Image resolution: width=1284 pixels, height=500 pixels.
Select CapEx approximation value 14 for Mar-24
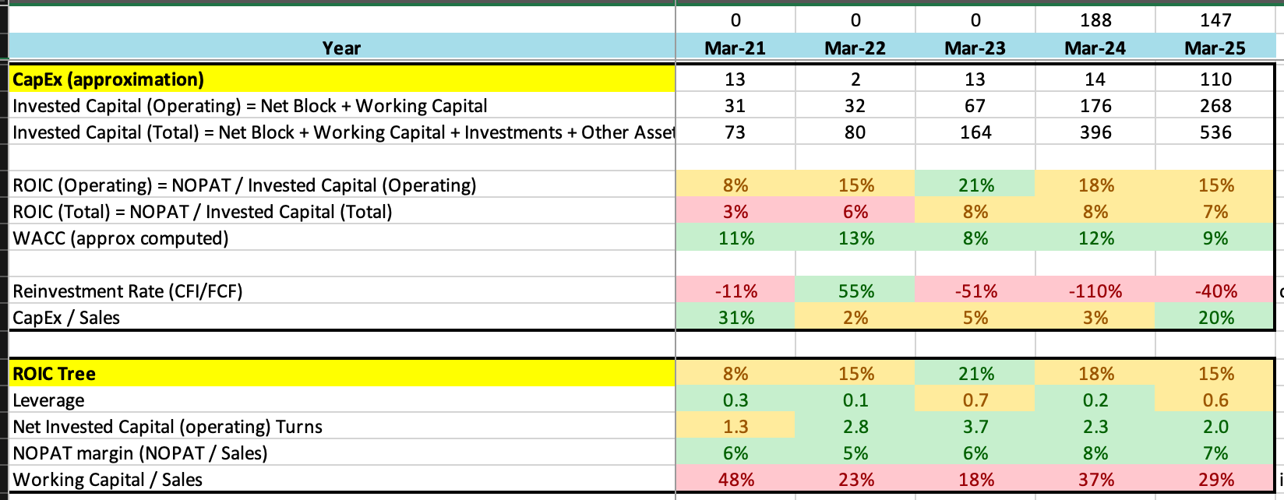[x=1095, y=79]
